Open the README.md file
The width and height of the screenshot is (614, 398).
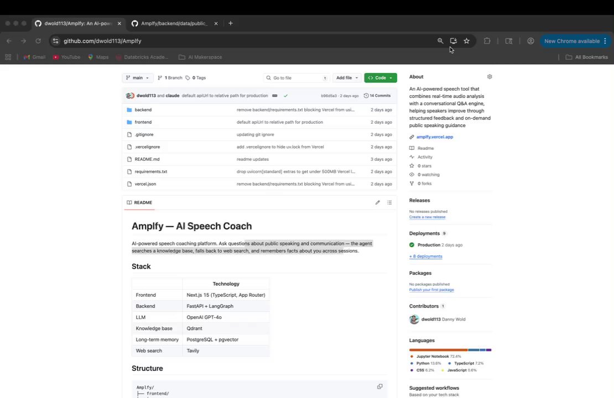pos(147,159)
